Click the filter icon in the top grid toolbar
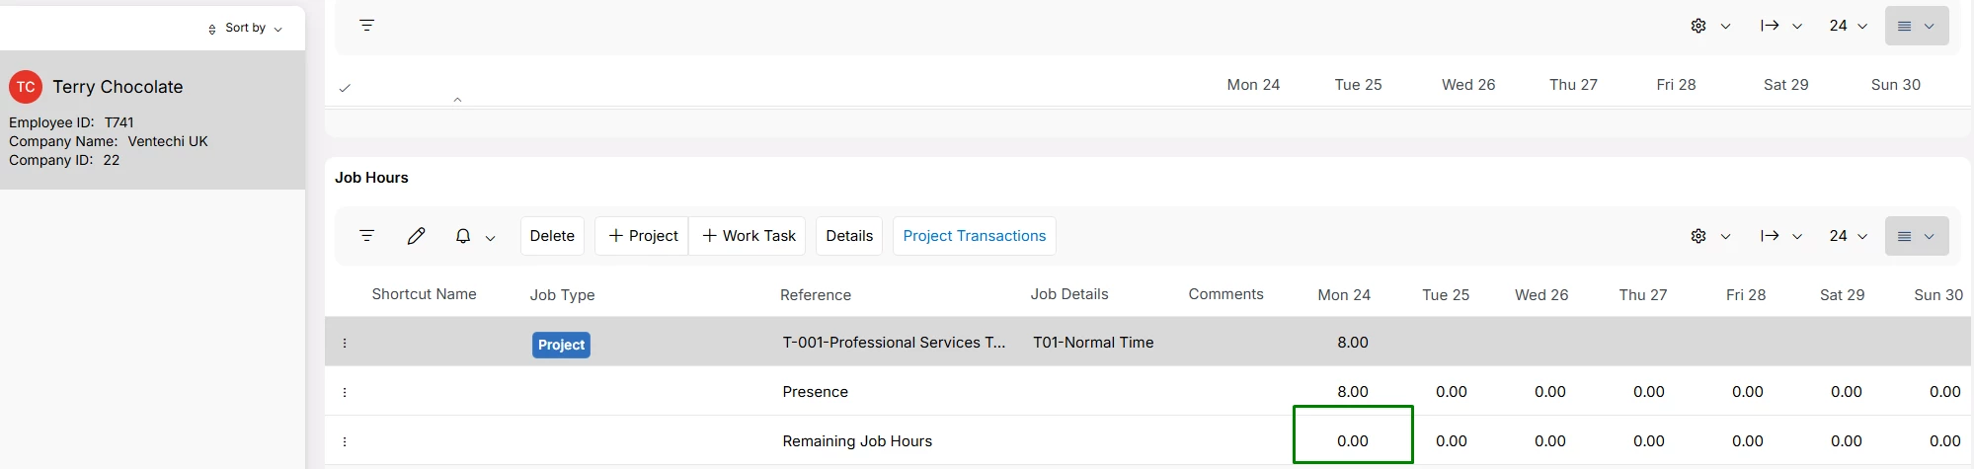This screenshot has width=1974, height=469. 366,26
